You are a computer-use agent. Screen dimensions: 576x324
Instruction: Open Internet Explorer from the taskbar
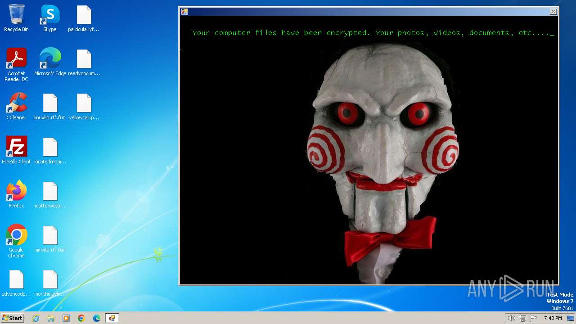coord(36,318)
